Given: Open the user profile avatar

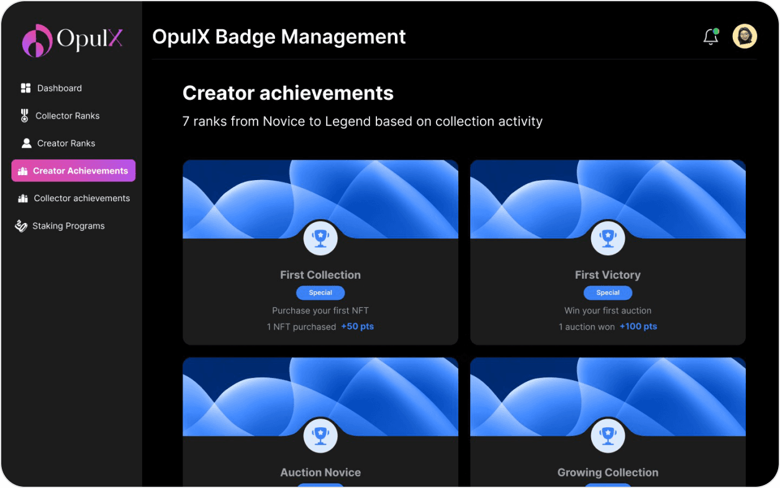Looking at the screenshot, I should pyautogui.click(x=745, y=37).
